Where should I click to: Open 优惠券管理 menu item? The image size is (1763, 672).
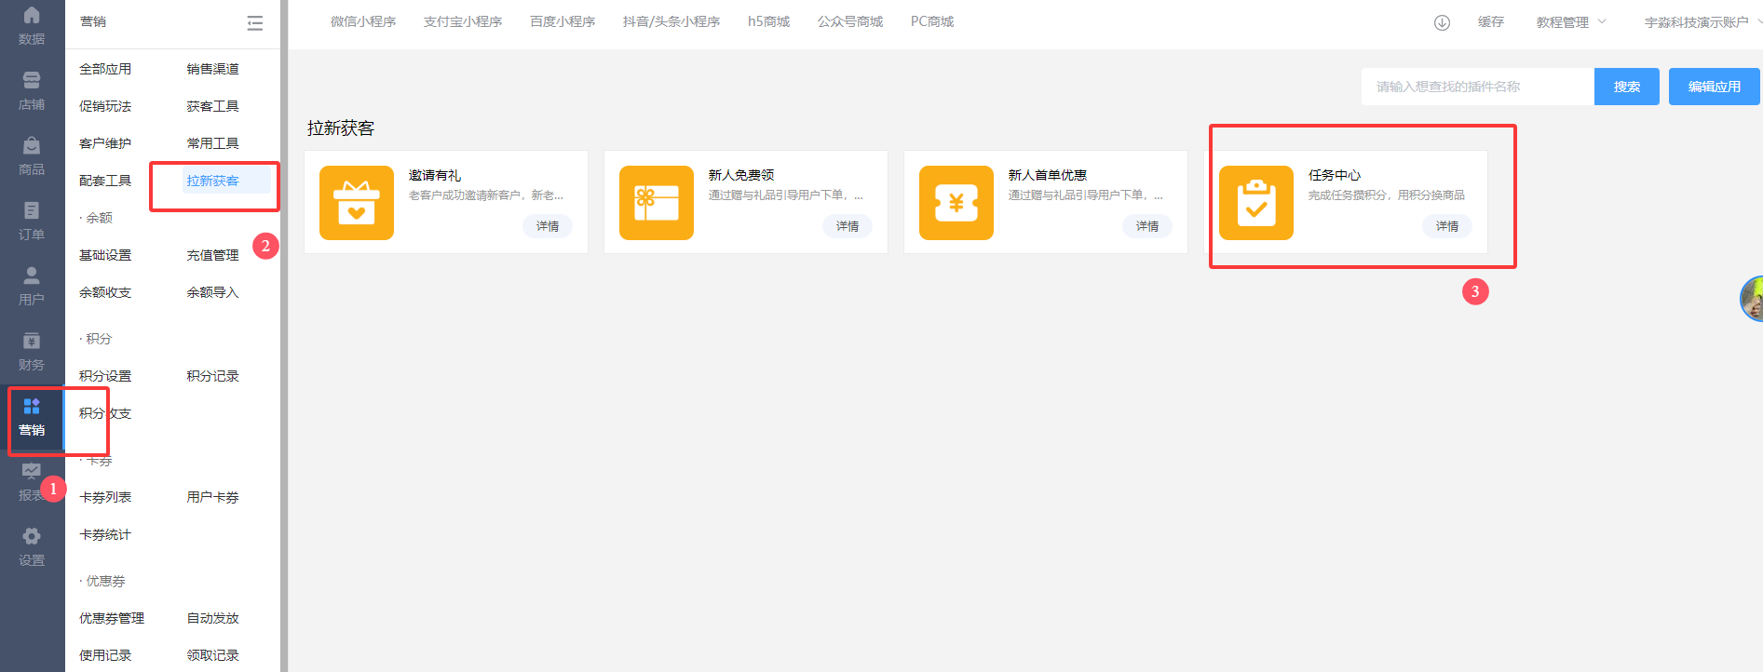pyautogui.click(x=112, y=618)
